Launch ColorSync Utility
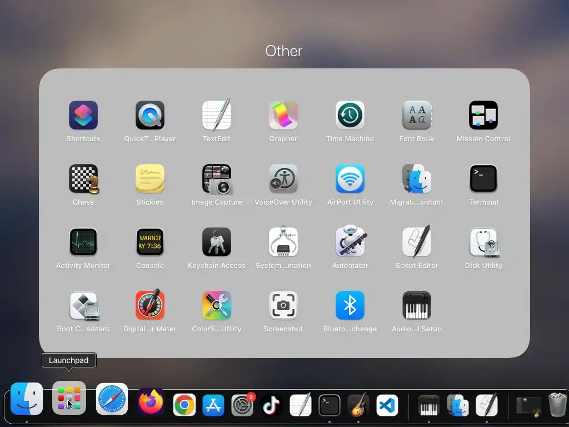The height and width of the screenshot is (427, 569). [217, 305]
